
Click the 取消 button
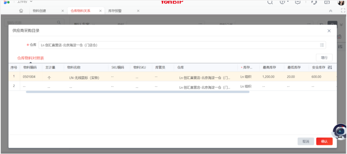[x=306, y=142]
